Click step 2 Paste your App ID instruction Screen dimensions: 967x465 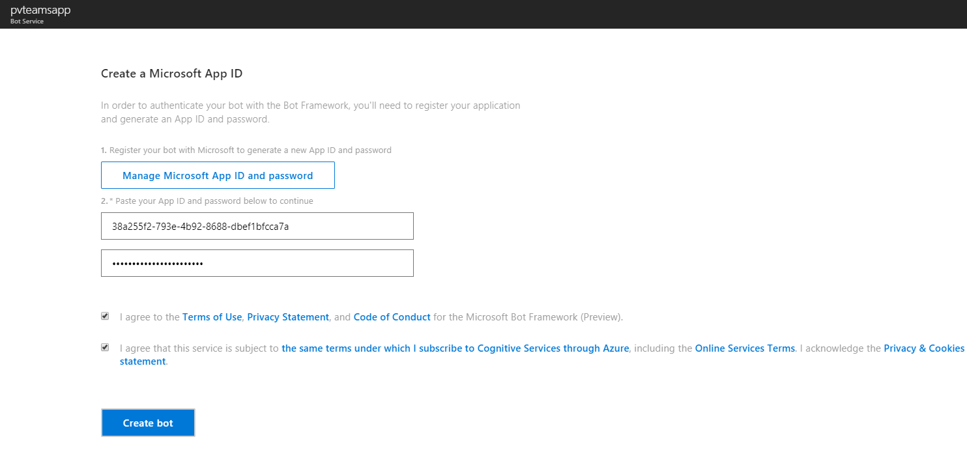pos(207,201)
